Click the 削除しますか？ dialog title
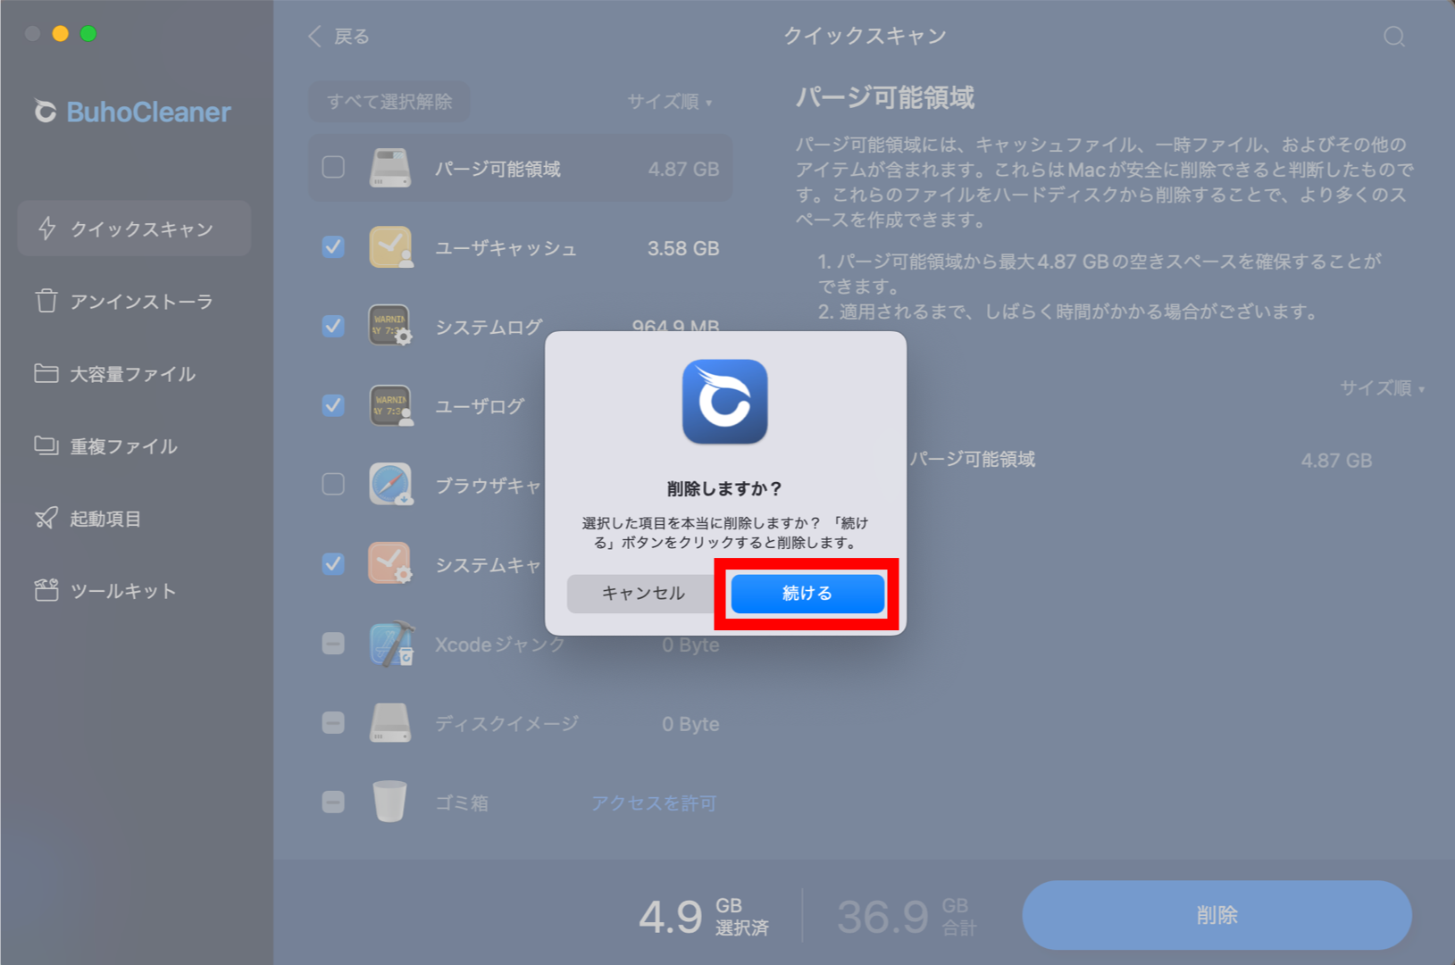Image resolution: width=1455 pixels, height=965 pixels. pos(725,488)
